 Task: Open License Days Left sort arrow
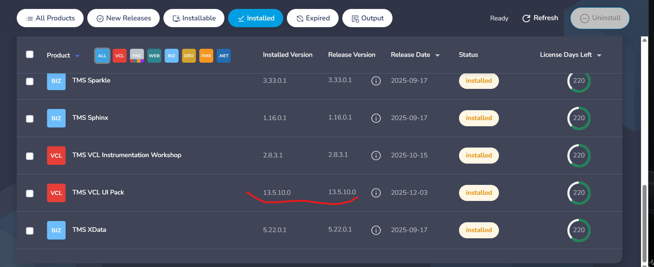coord(599,56)
